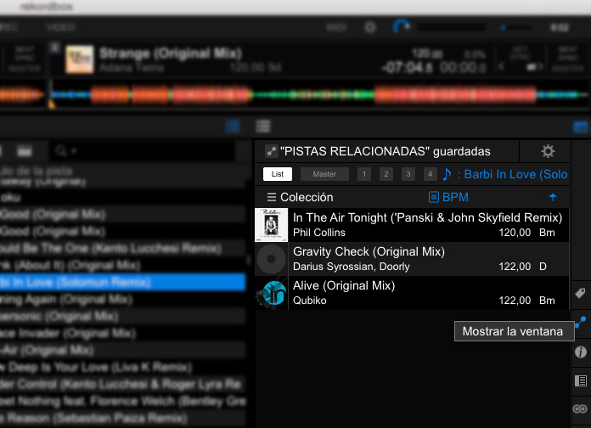Open Related Tracks settings gear

(548, 151)
